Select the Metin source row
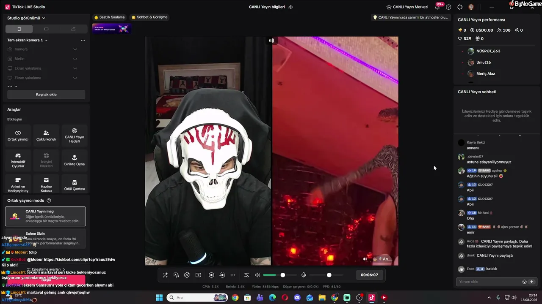This screenshot has width=542, height=304. 42,59
